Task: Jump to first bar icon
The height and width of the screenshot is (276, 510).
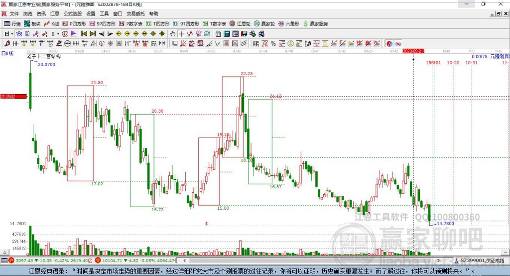Action: pos(84,34)
